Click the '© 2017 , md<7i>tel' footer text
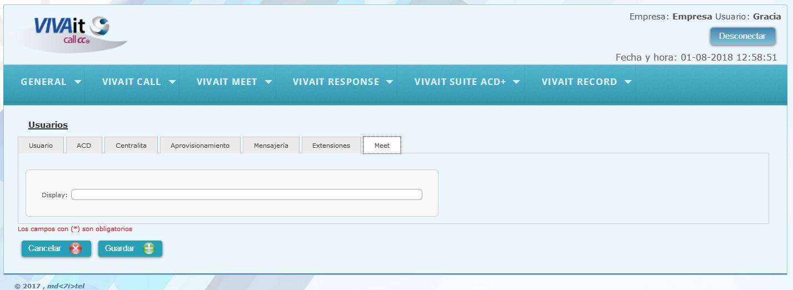The height and width of the screenshot is (290, 793). tap(49, 286)
